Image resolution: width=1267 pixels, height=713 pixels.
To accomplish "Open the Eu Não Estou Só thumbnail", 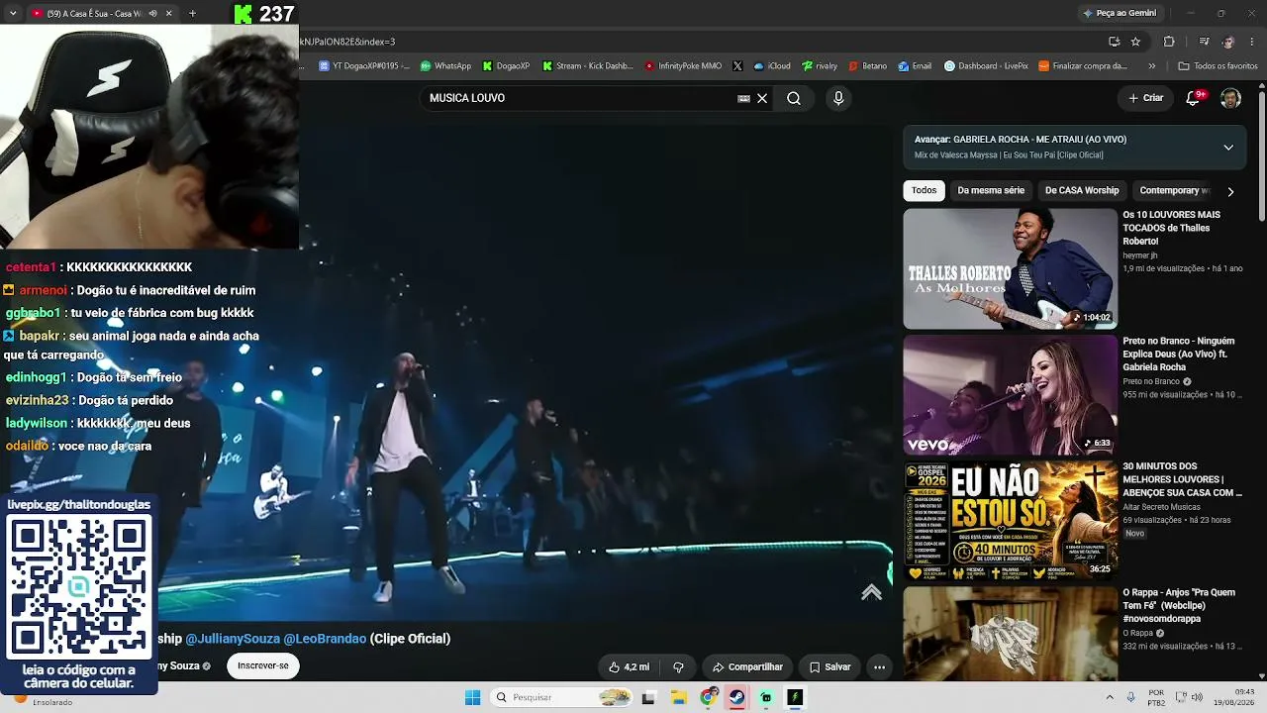I will [x=1010, y=521].
